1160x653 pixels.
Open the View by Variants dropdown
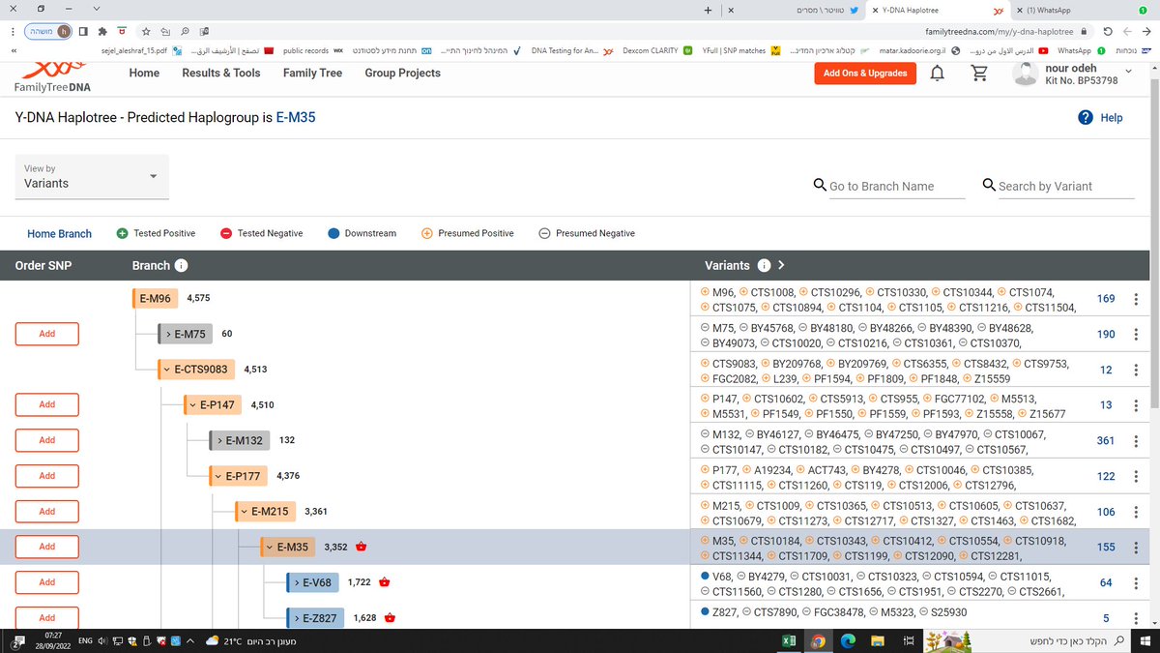[x=92, y=176]
